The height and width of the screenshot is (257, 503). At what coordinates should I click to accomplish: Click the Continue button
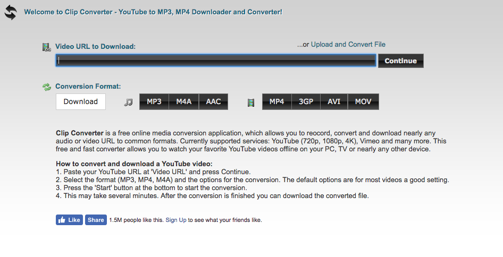click(x=401, y=61)
